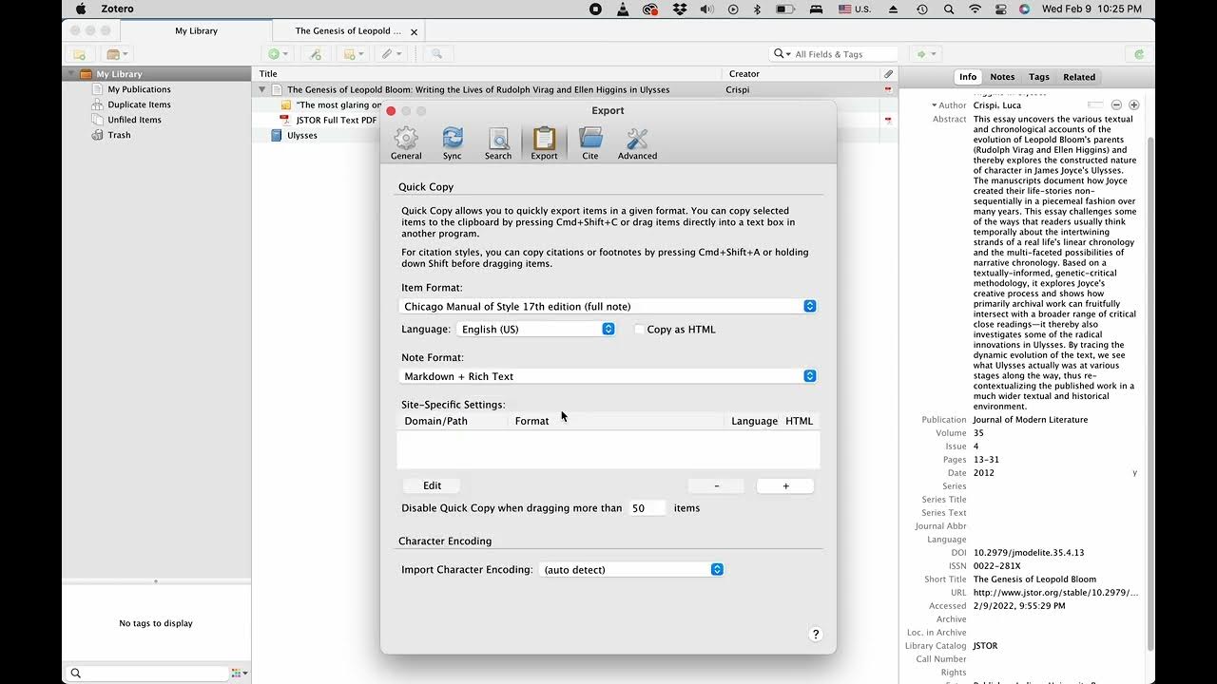Open the Item Format dropdown
Screen dimensions: 1217x684
pyautogui.click(x=608, y=306)
